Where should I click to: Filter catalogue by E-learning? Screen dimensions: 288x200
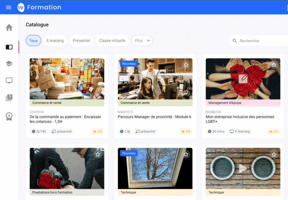tap(55, 41)
